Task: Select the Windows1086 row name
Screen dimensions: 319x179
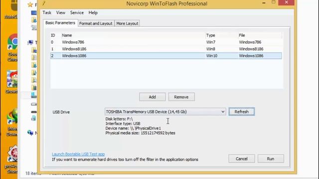Action: [x=74, y=56]
